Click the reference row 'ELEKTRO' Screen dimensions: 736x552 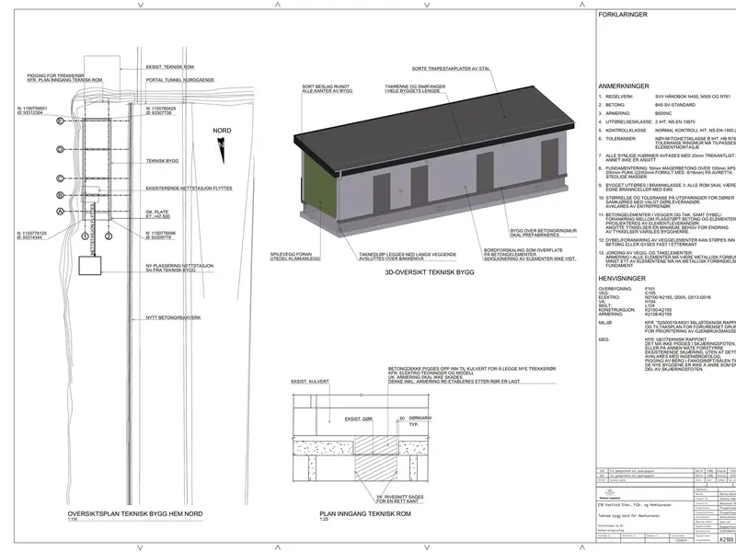[655, 297]
